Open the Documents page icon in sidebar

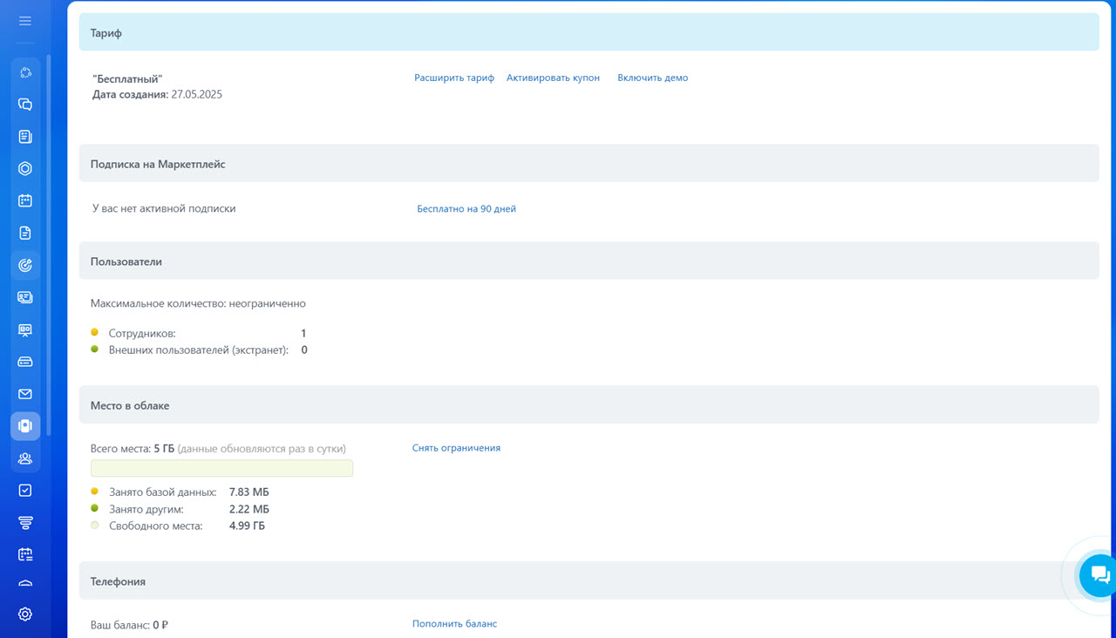(x=25, y=233)
